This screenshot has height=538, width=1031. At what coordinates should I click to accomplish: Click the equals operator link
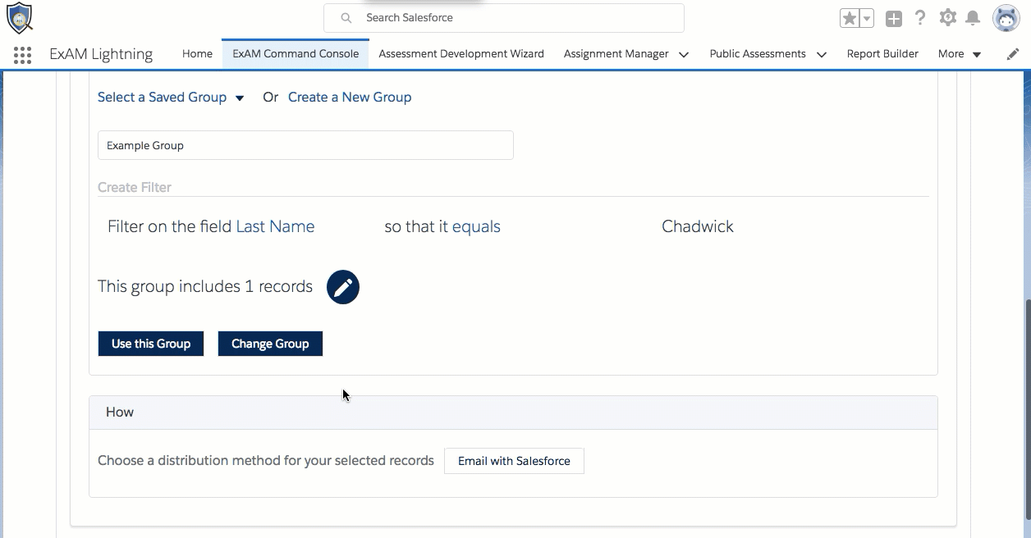(476, 227)
